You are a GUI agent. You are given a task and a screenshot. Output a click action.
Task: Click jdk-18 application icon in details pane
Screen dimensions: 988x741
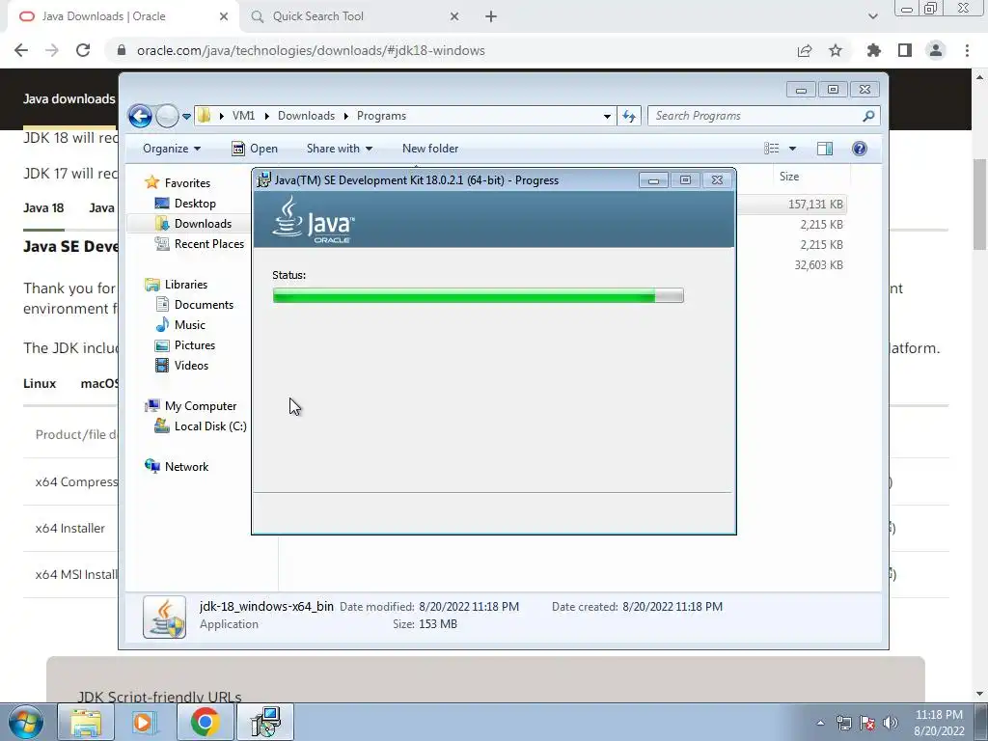(164, 617)
